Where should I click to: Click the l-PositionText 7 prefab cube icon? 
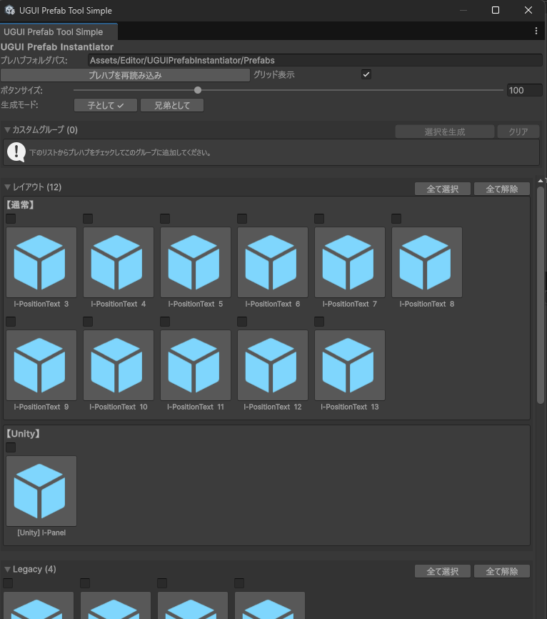pos(350,262)
